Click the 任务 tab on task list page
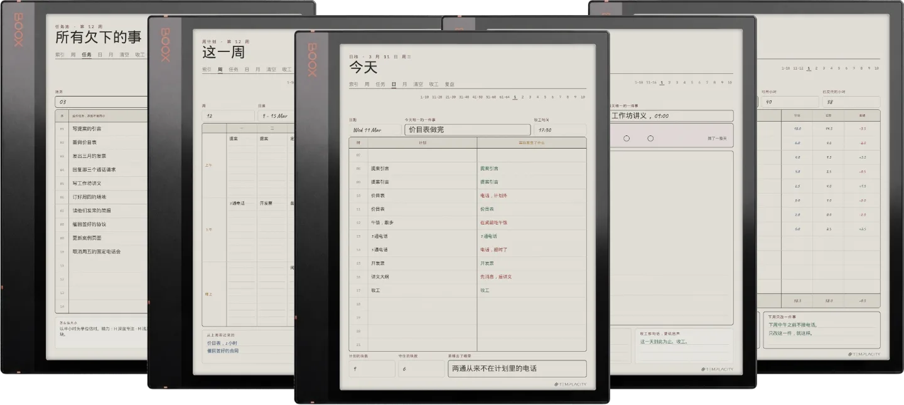 87,55
